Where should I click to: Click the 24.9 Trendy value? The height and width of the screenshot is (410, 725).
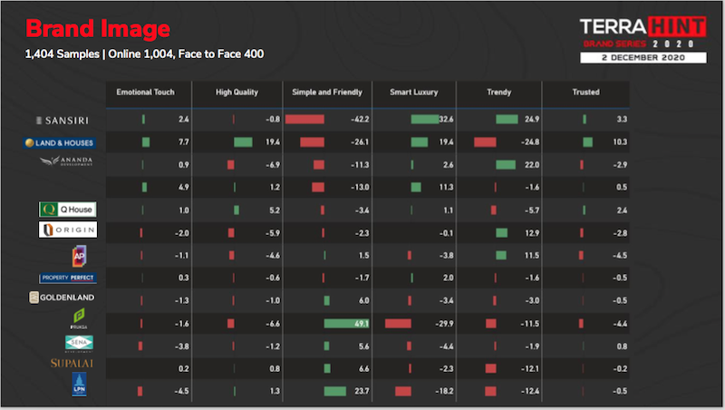pyautogui.click(x=532, y=120)
